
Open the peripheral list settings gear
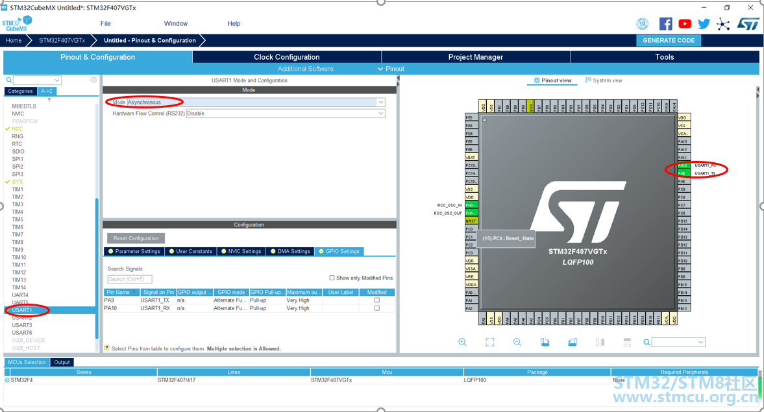pos(93,80)
